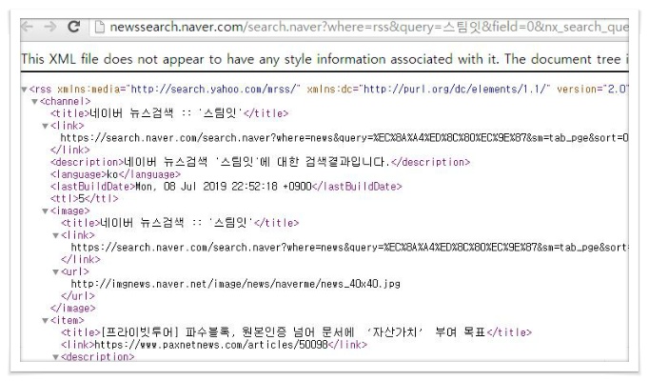Click the channel description '검색결과입니다' text
649x381 pixels.
[x=257, y=162]
